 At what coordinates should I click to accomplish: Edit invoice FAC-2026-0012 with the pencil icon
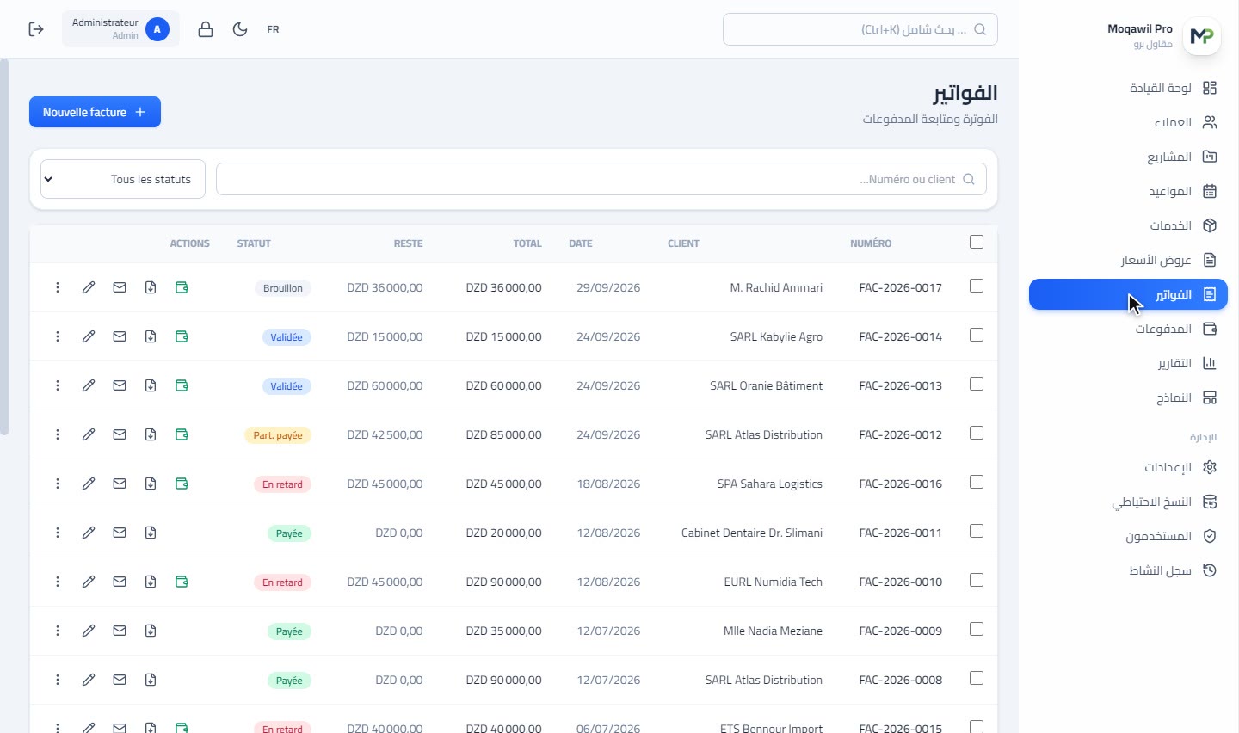pyautogui.click(x=89, y=434)
